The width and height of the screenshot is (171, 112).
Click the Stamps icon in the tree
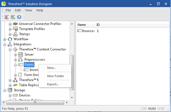pos(15,34)
